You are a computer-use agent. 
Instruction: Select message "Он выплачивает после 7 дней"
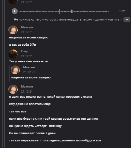click(32, 133)
